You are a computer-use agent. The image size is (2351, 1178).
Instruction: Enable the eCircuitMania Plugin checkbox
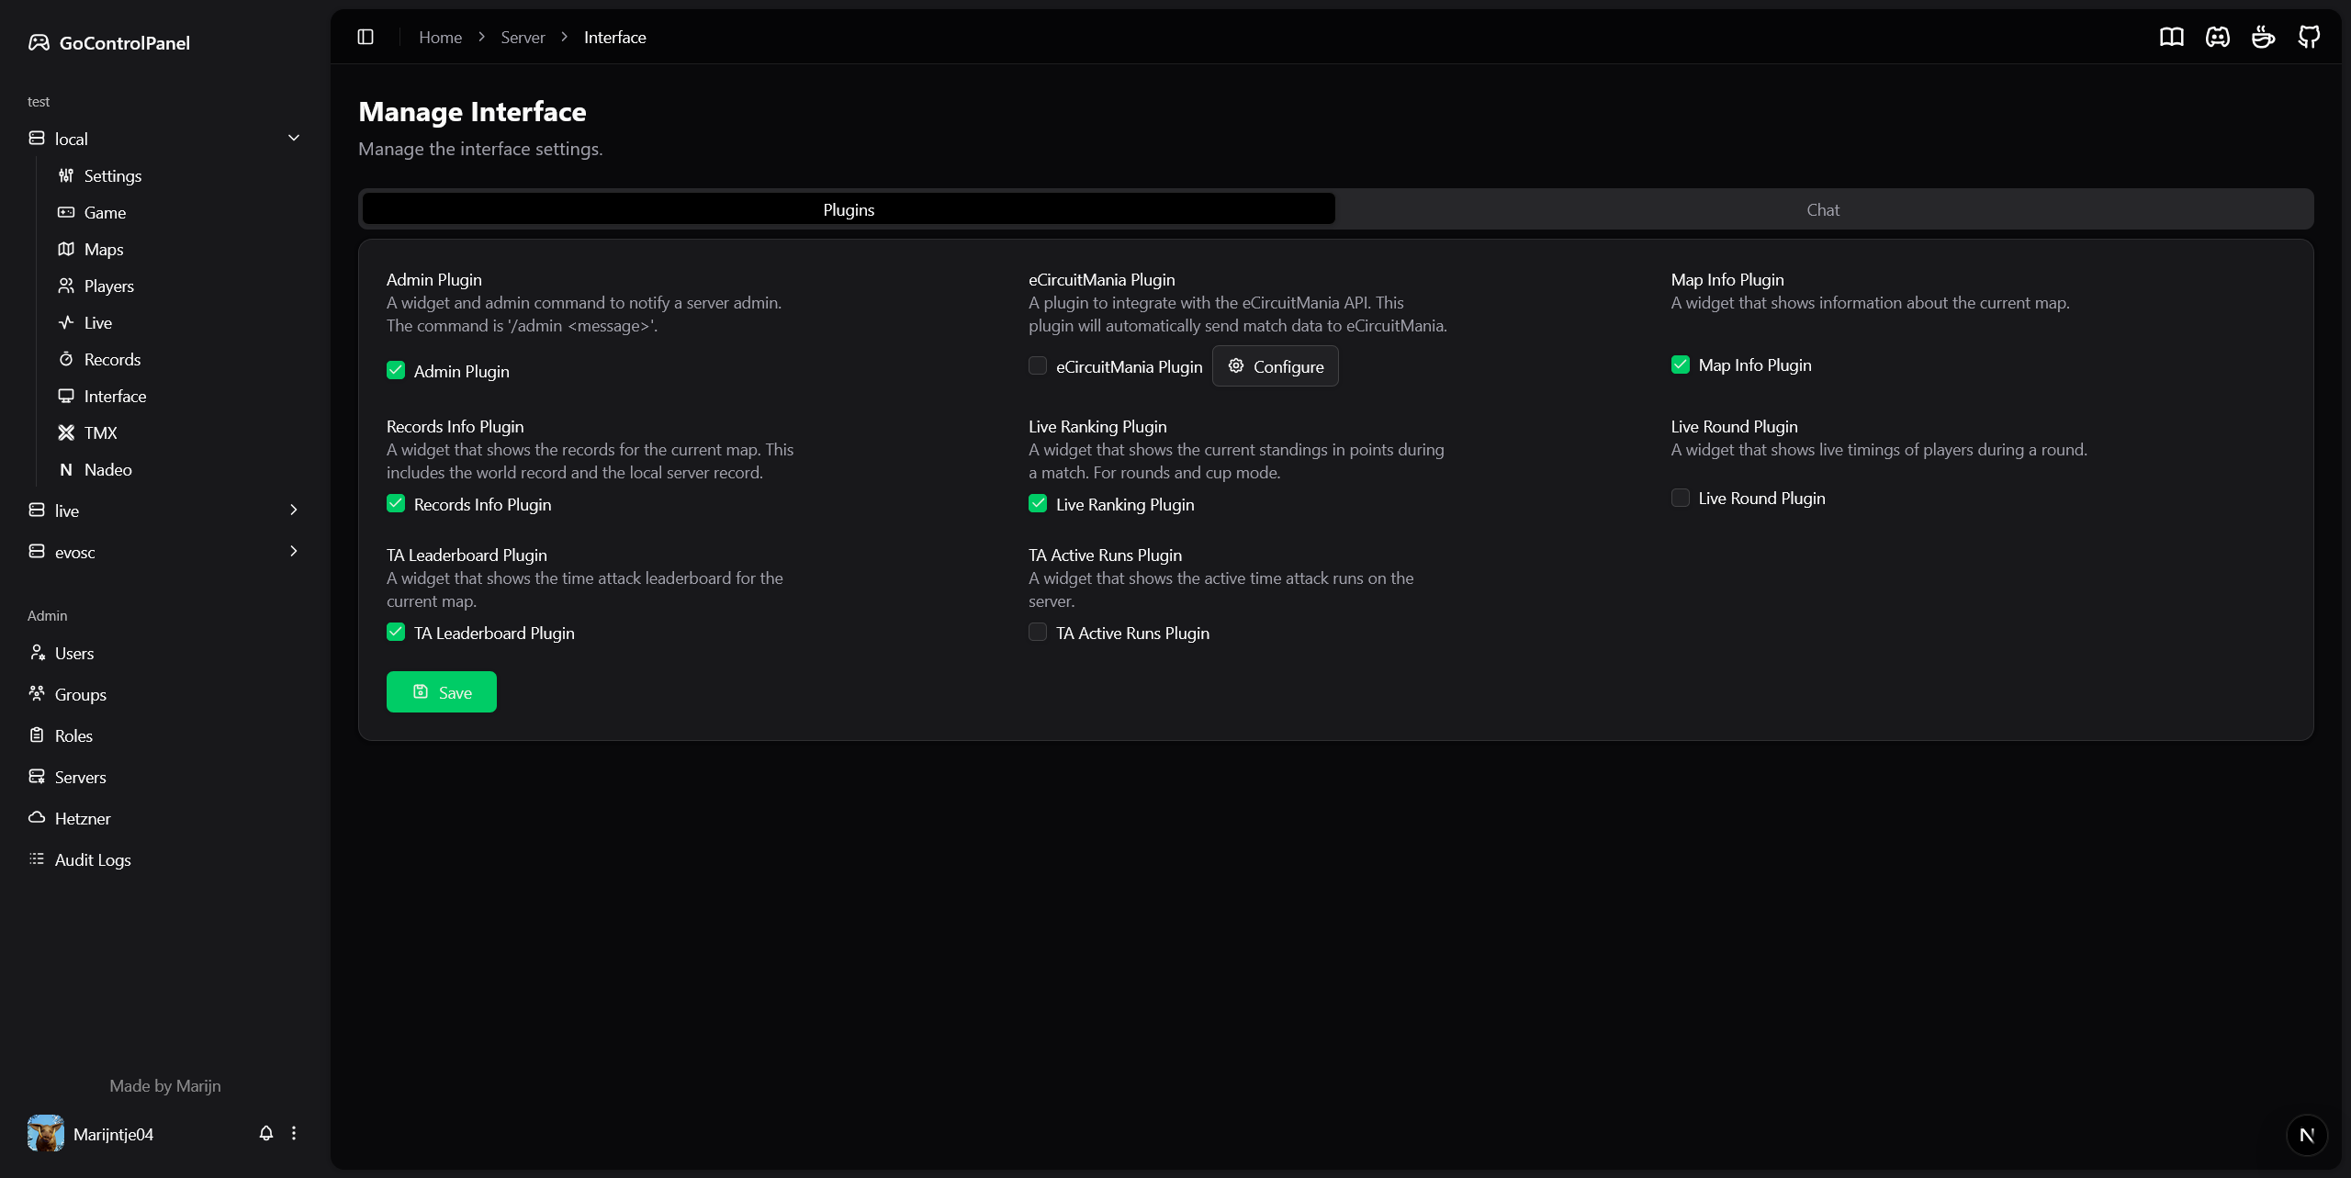[x=1038, y=365]
